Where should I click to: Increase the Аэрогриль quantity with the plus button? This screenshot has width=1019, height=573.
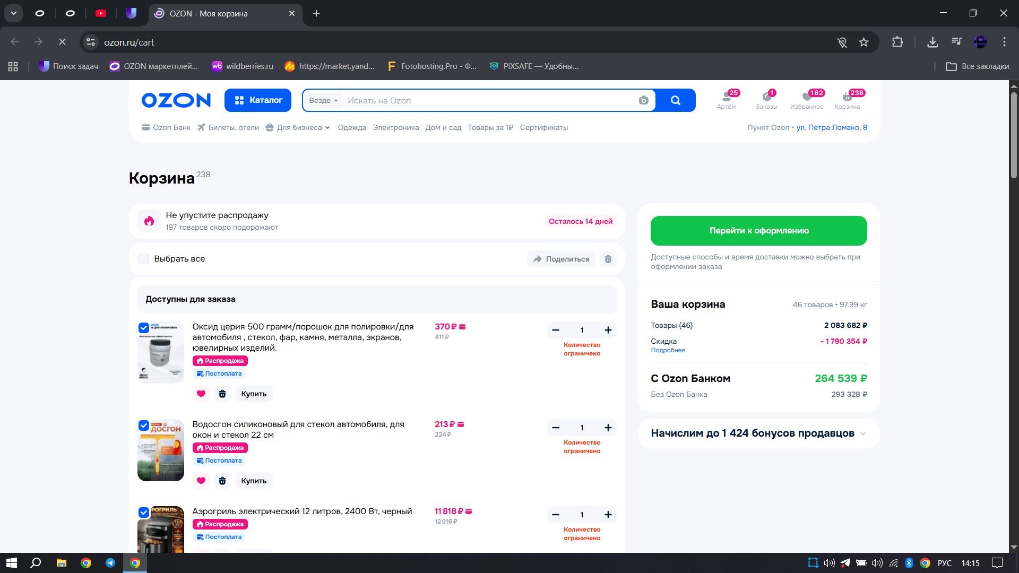click(608, 515)
